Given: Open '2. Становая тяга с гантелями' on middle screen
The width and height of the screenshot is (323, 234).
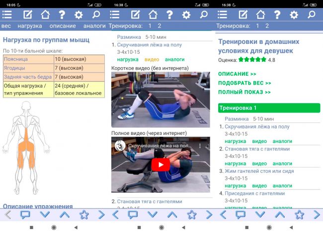Looking at the screenshot, I should point(150,202).
